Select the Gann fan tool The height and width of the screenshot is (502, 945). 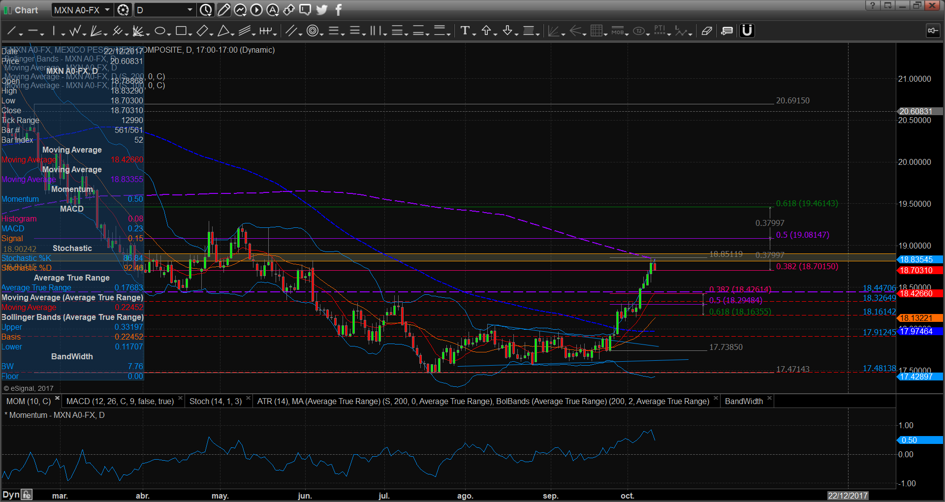(x=138, y=31)
